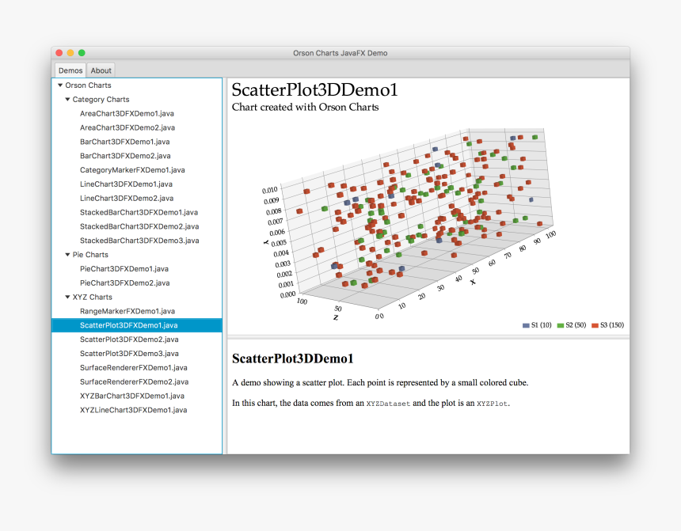Click the S1 (10) legend label
The height and width of the screenshot is (531, 681).
(x=541, y=324)
